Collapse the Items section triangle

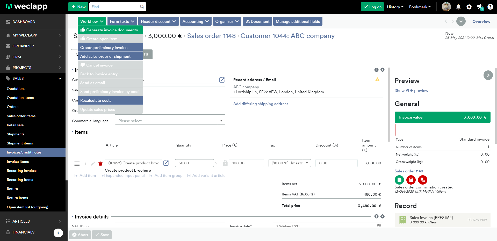click(72, 132)
